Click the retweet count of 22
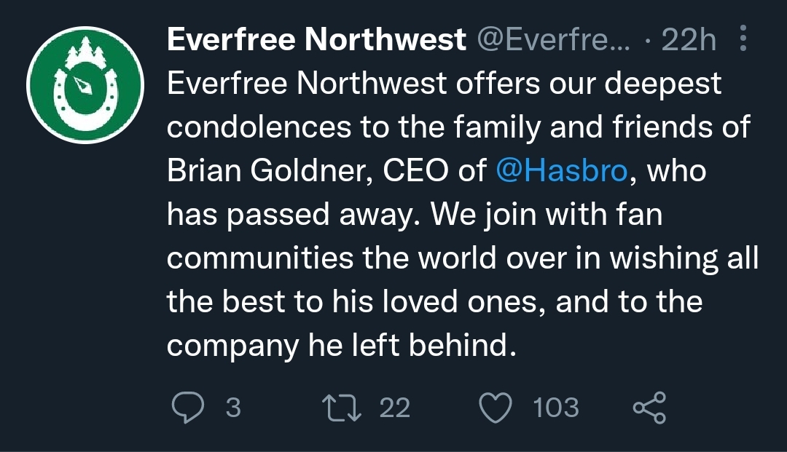The image size is (787, 452). (x=395, y=408)
